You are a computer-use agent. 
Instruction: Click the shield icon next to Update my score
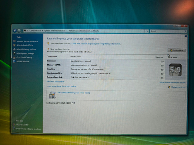pos(169,87)
